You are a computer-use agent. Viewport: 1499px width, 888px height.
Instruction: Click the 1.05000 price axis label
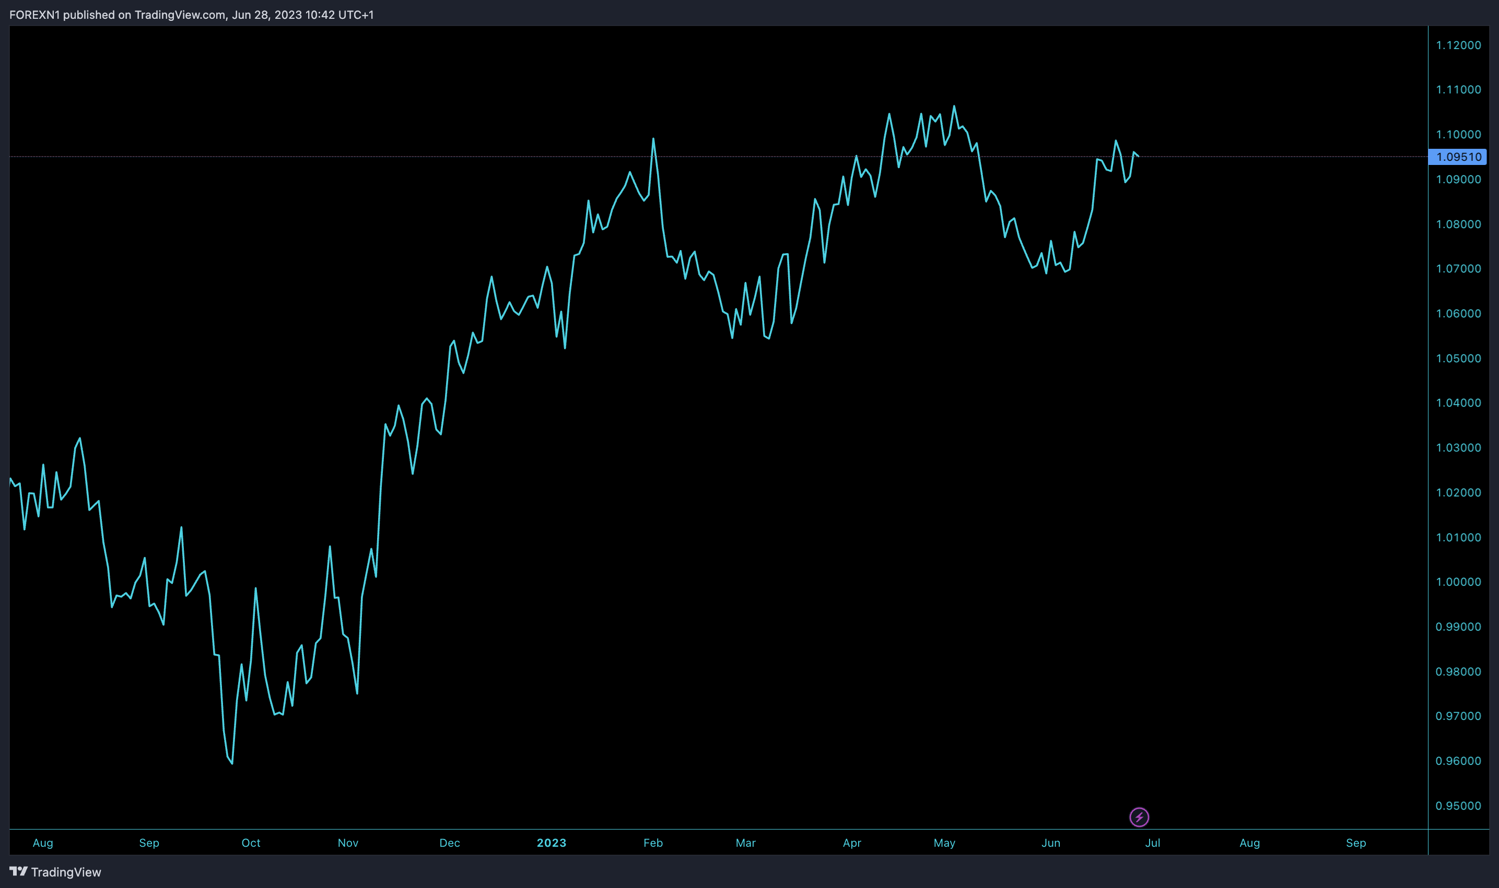1458,358
